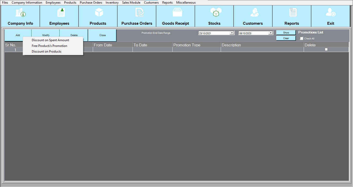Open the Sales Module menu
353x187 pixels.
coord(131,3)
